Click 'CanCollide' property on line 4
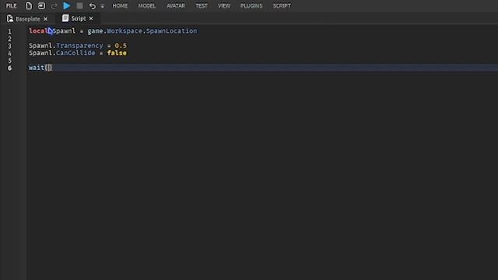The height and width of the screenshot is (280, 498). [75, 53]
